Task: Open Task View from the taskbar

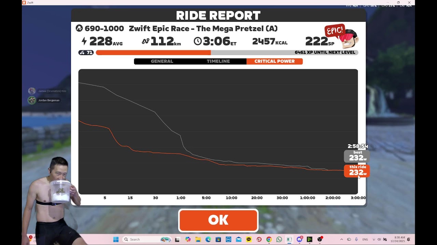Action: click(x=177, y=240)
